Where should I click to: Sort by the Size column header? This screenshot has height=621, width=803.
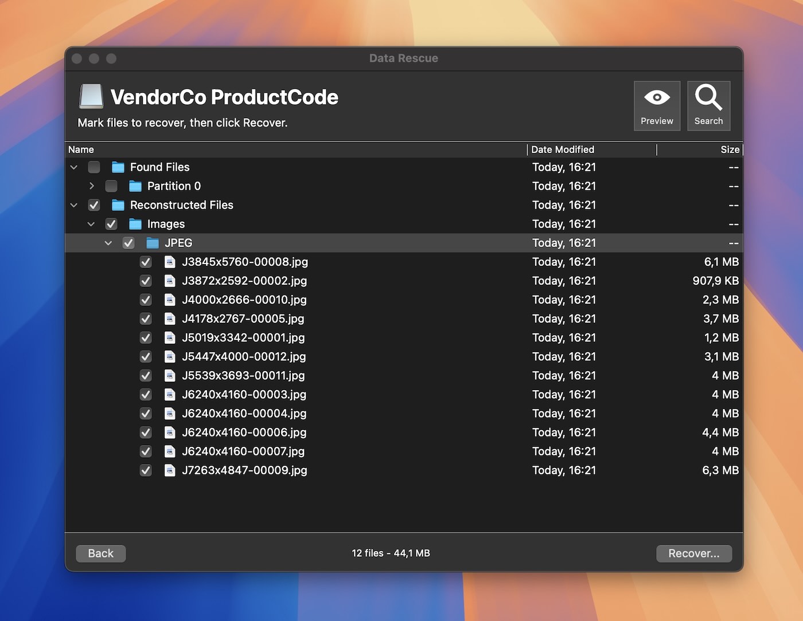coord(729,150)
